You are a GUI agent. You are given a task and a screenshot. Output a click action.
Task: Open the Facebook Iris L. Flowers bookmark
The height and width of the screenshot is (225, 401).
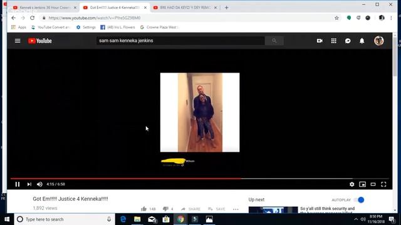[118, 27]
